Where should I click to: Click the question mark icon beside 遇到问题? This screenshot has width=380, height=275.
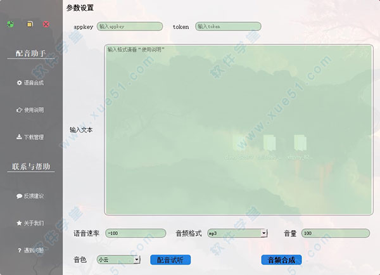click(x=19, y=250)
